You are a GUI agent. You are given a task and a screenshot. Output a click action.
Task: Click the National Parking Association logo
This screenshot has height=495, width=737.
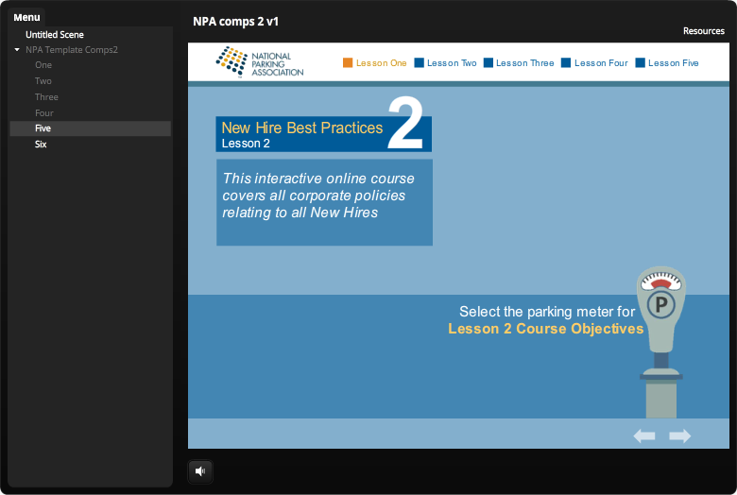(260, 63)
